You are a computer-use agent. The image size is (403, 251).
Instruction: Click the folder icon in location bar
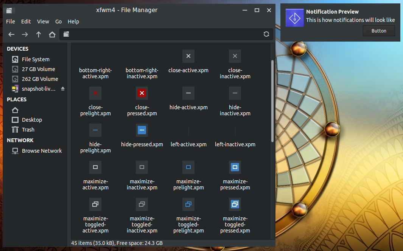[66, 34]
